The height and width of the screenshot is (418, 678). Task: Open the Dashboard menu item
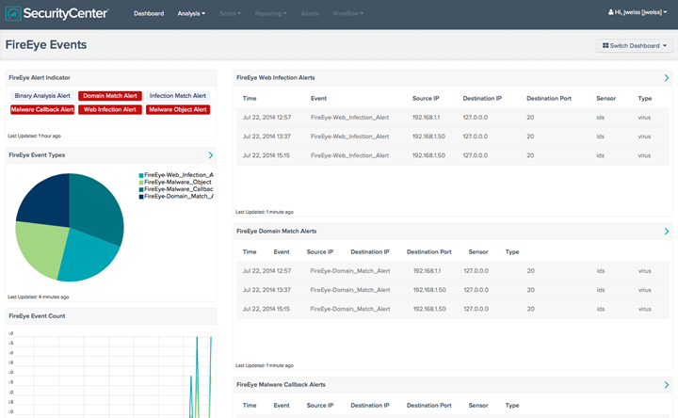149,13
